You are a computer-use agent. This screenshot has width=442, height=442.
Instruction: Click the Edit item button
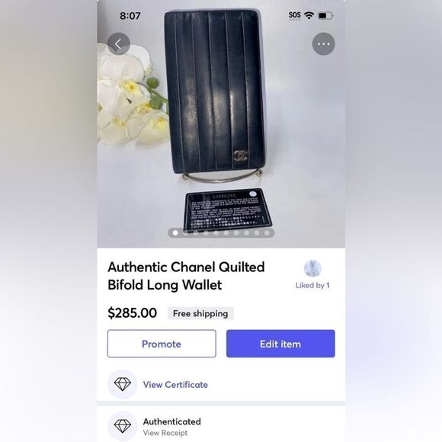tap(280, 344)
